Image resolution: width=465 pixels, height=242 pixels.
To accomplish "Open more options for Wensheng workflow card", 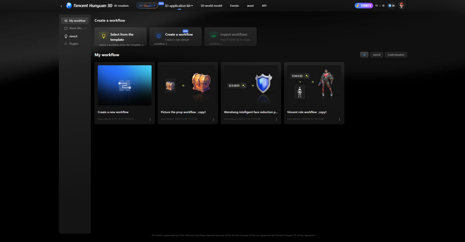I will [276, 119].
